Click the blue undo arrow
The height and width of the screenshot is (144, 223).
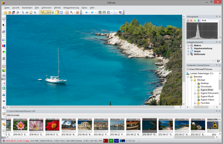(x=86, y=13)
